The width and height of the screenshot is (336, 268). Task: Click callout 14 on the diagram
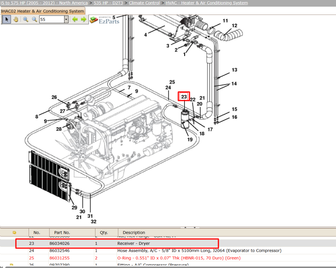(x=234, y=84)
